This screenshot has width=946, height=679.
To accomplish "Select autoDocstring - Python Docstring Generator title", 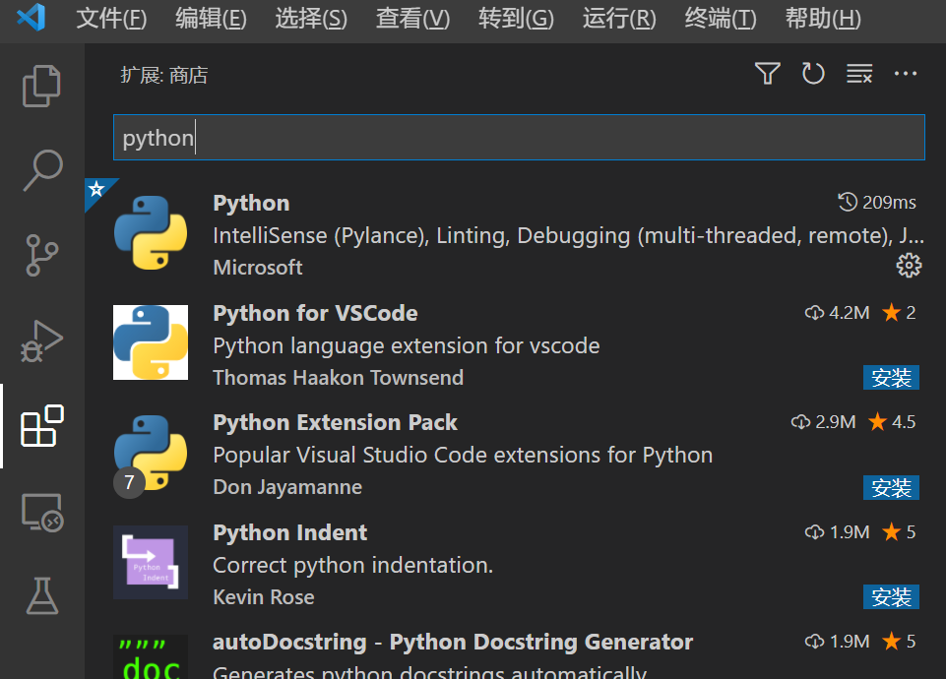I will tap(453, 643).
